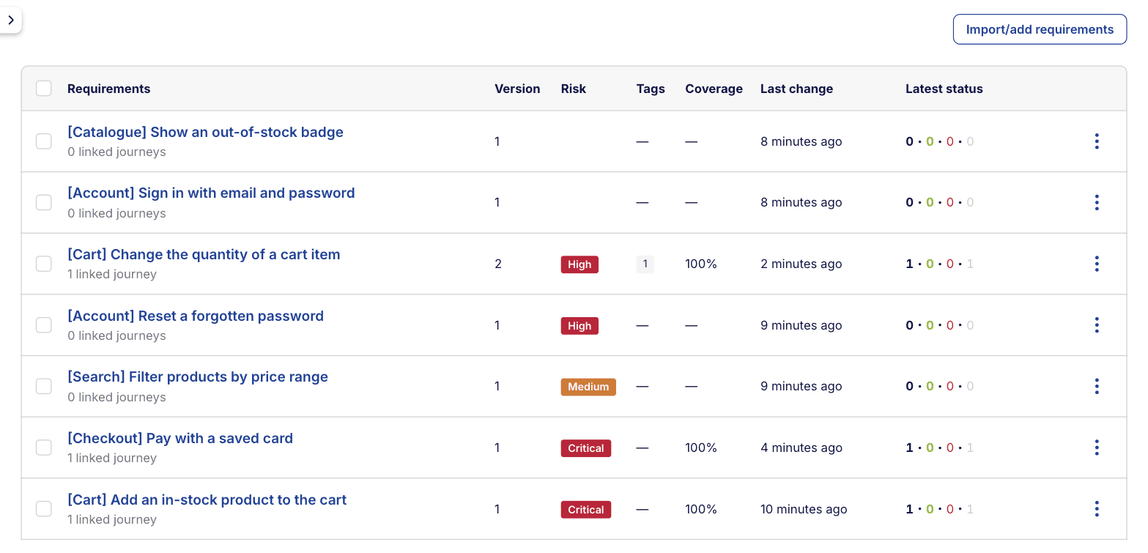Open the [Catalogue] Show an out-of-stock badge requirement
Image resolution: width=1148 pixels, height=553 pixels.
(205, 133)
